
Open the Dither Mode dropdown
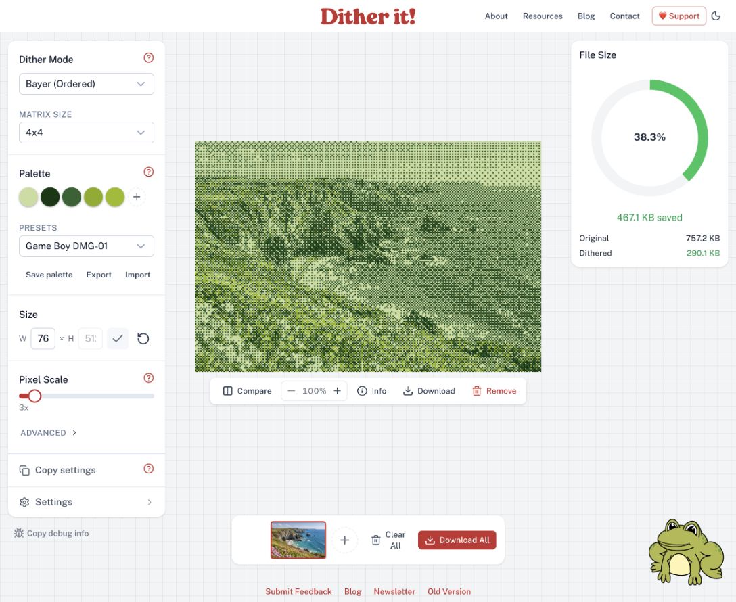coord(87,84)
